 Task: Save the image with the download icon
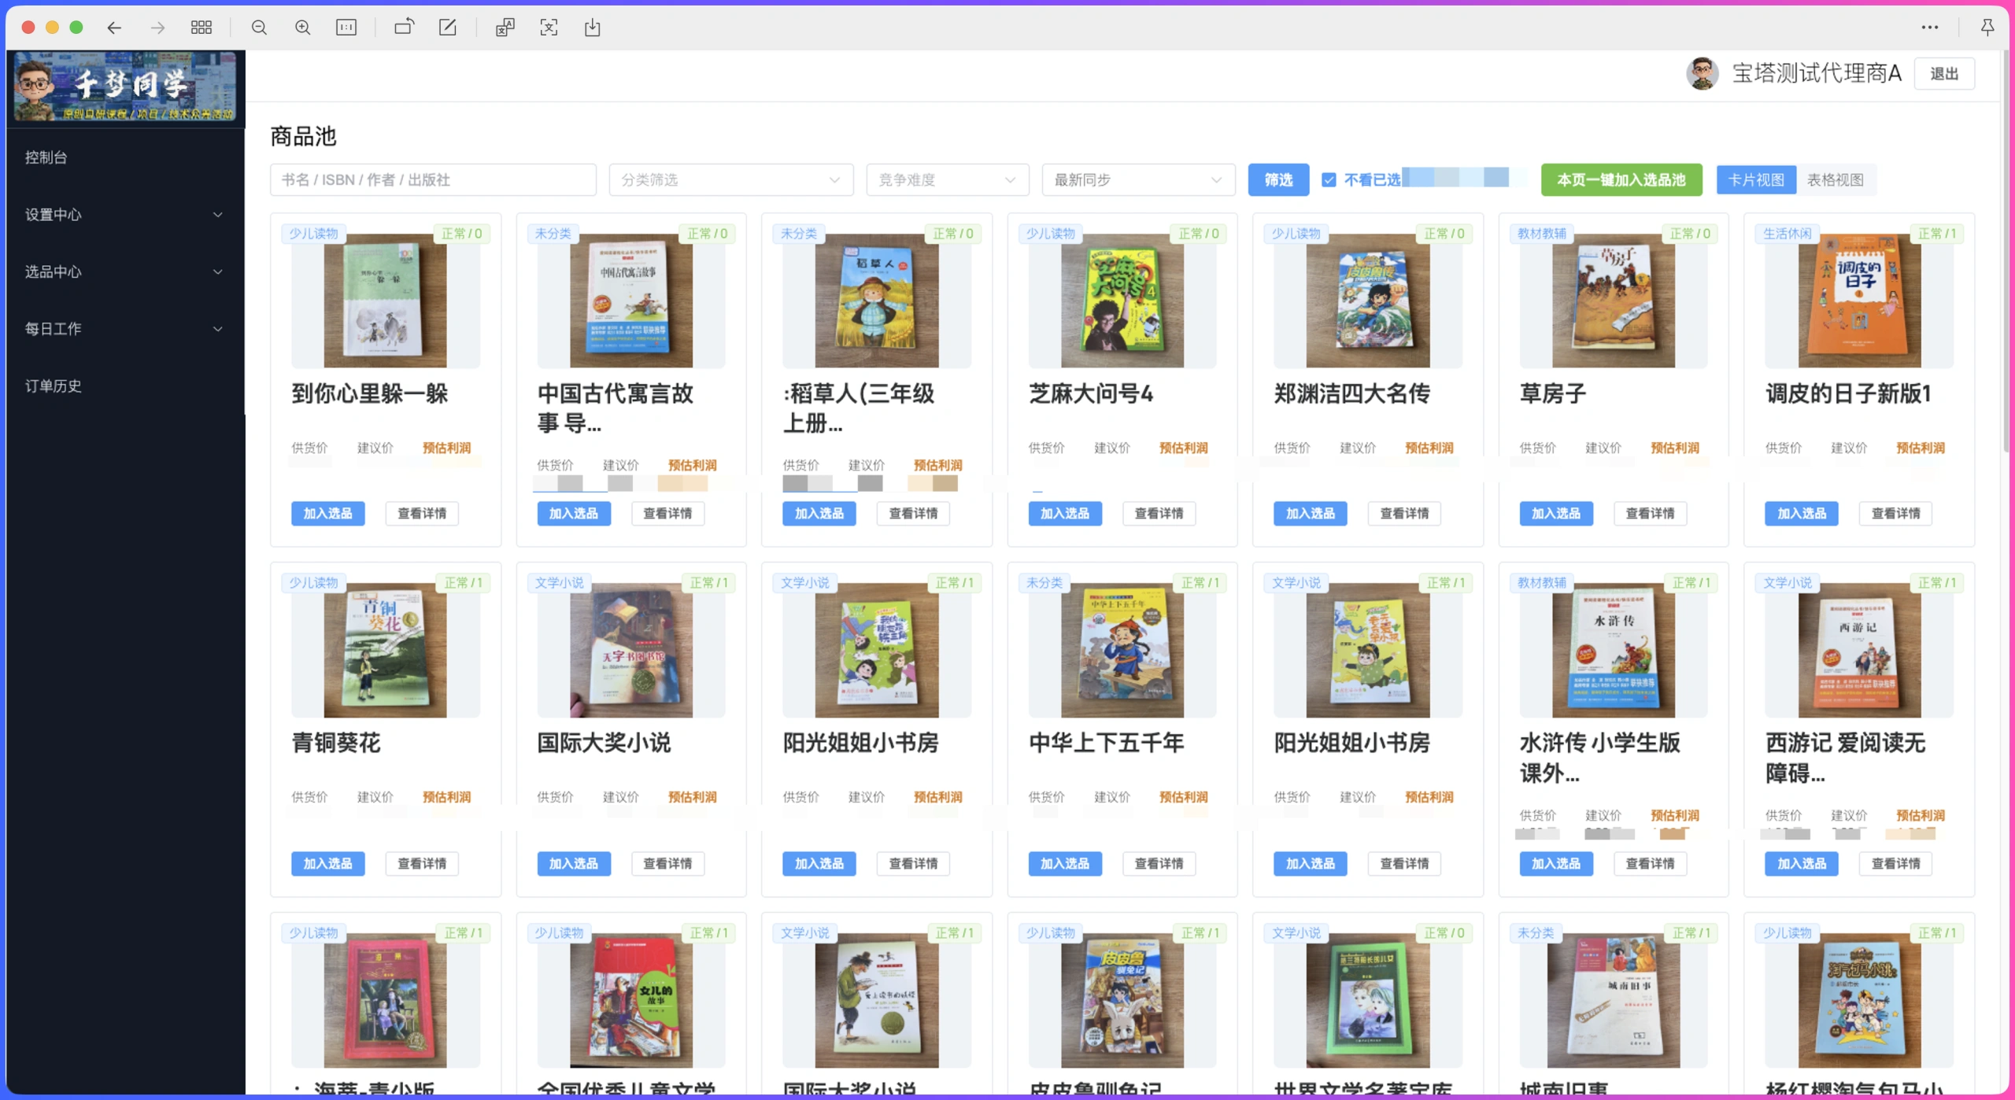pyautogui.click(x=592, y=28)
